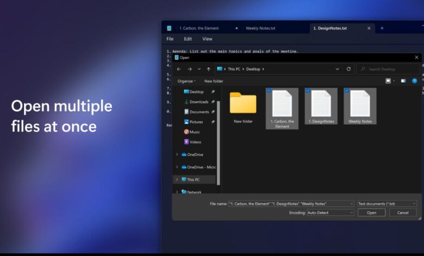Screen dimensions: 424x256
Task: Open the Encoding Auto-Detect dropdown
Action: tap(330, 212)
